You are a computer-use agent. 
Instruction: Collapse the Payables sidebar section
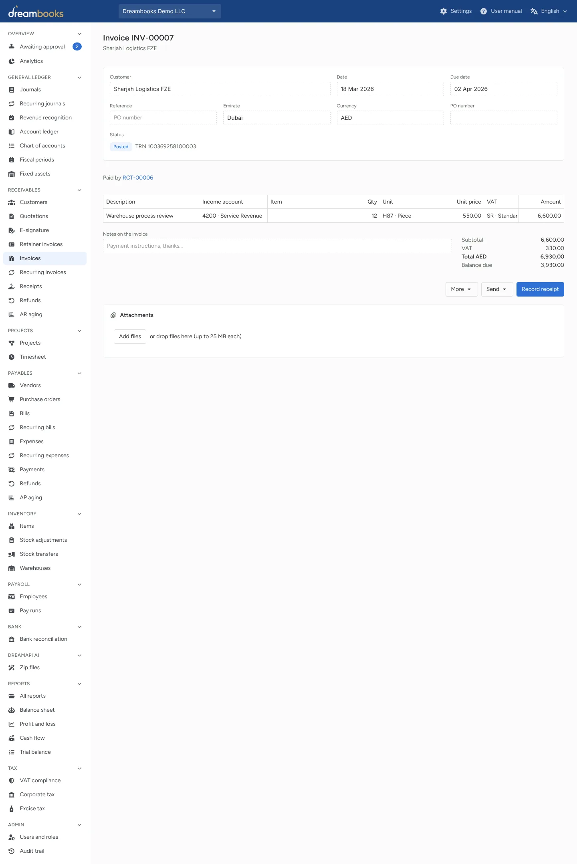pyautogui.click(x=79, y=373)
